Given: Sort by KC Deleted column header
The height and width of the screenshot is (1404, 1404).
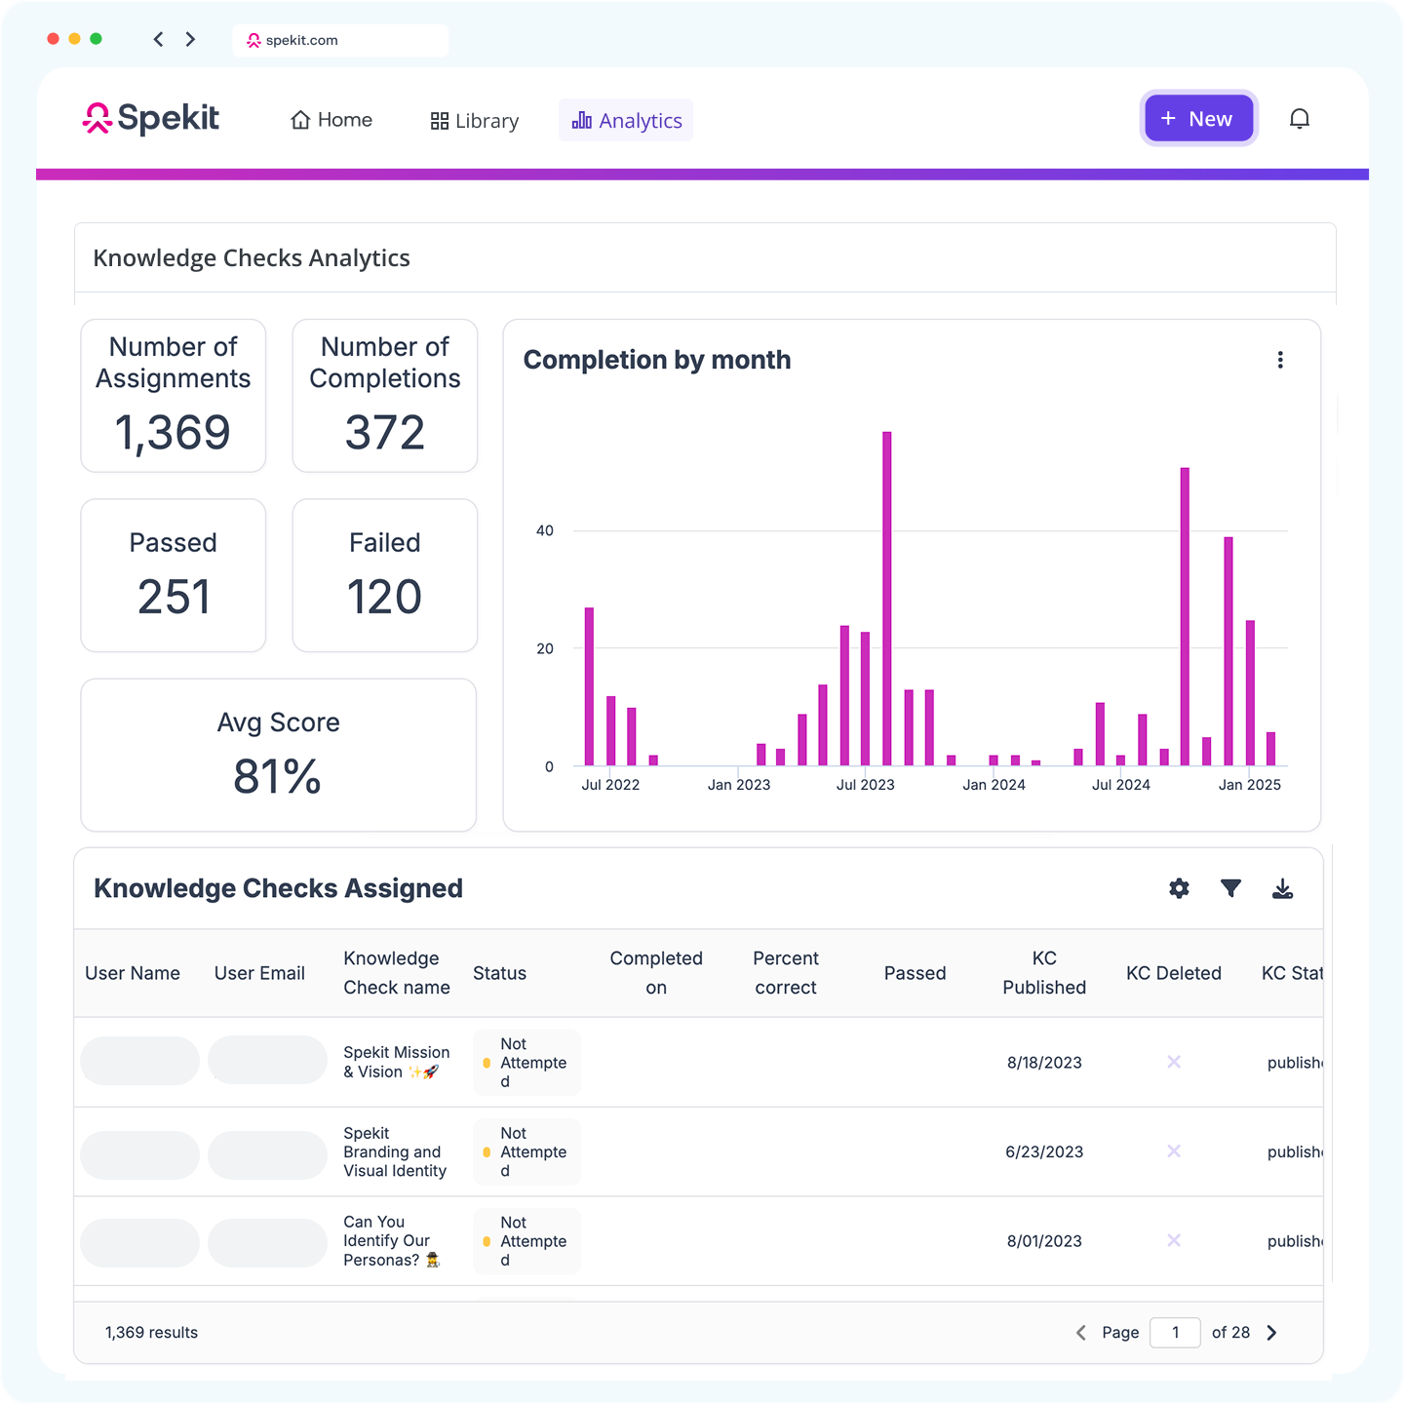Looking at the screenshot, I should click(x=1174, y=973).
